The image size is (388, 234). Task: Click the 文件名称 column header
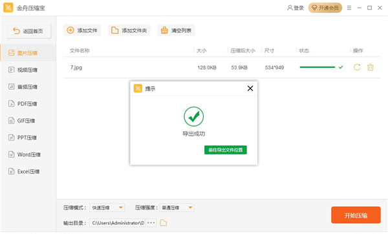80,50
